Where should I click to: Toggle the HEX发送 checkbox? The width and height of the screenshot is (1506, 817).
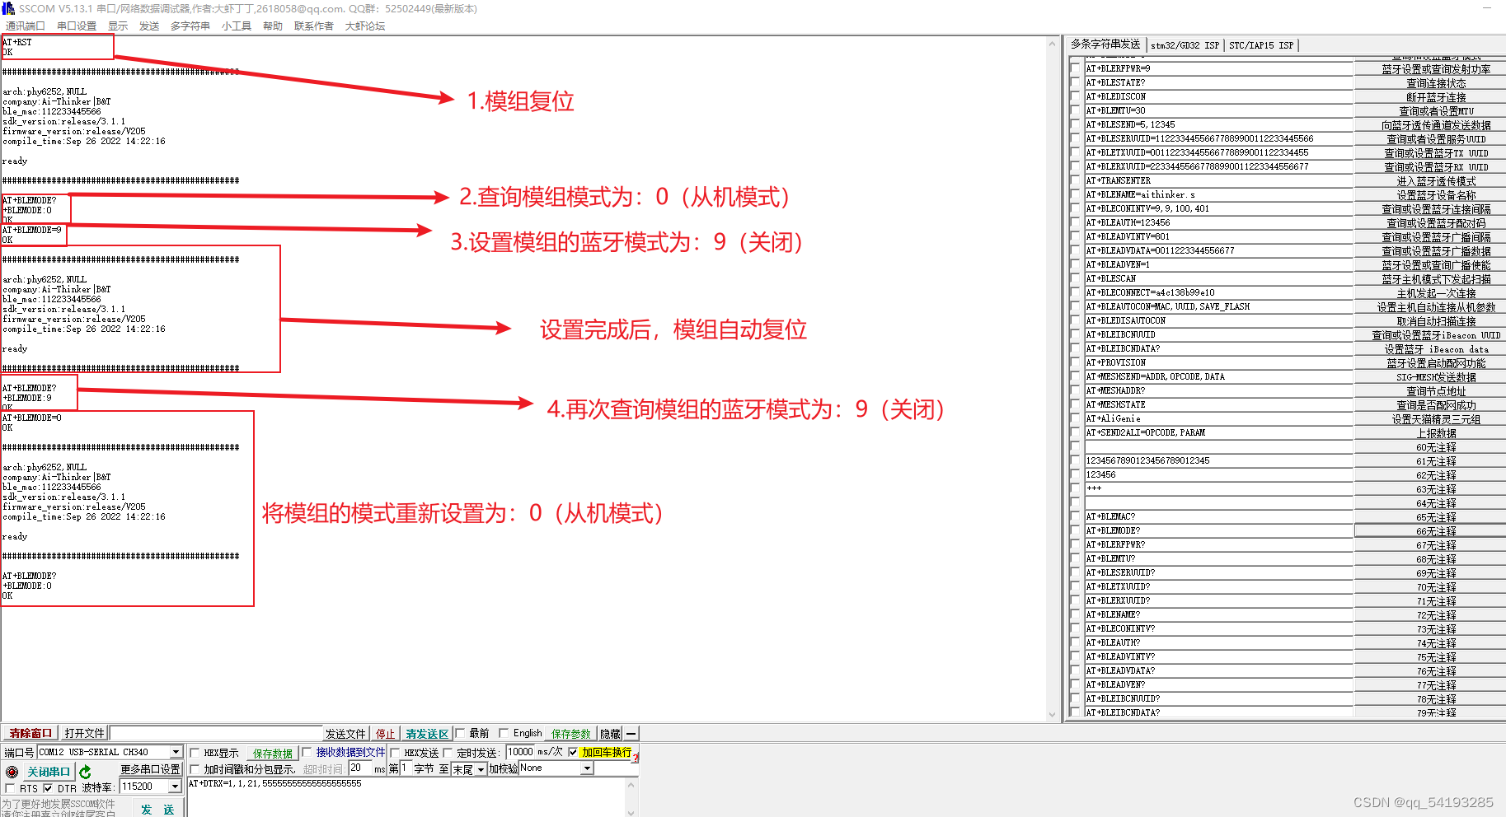[395, 753]
